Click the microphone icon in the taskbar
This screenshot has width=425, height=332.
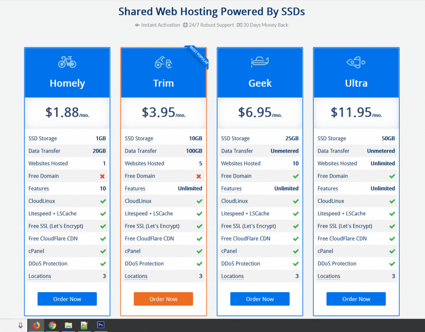20,325
